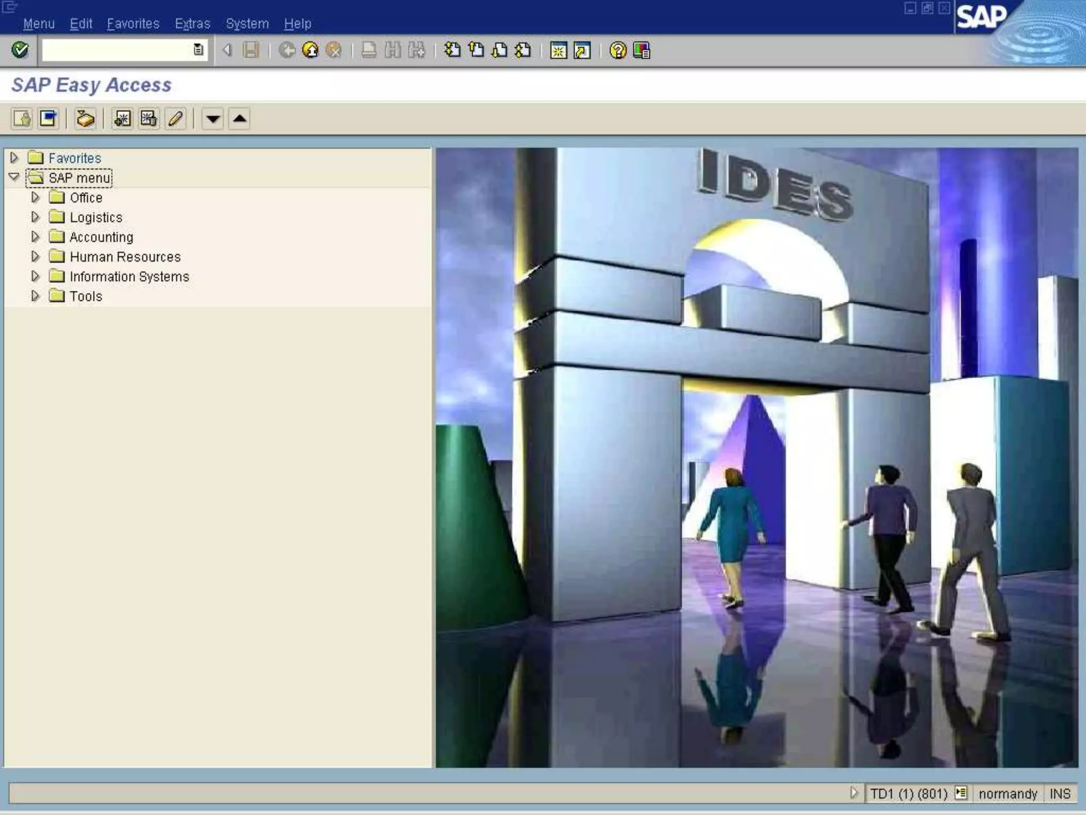Click the SAP Menu icon
This screenshot has height=815, width=1086.
point(48,118)
